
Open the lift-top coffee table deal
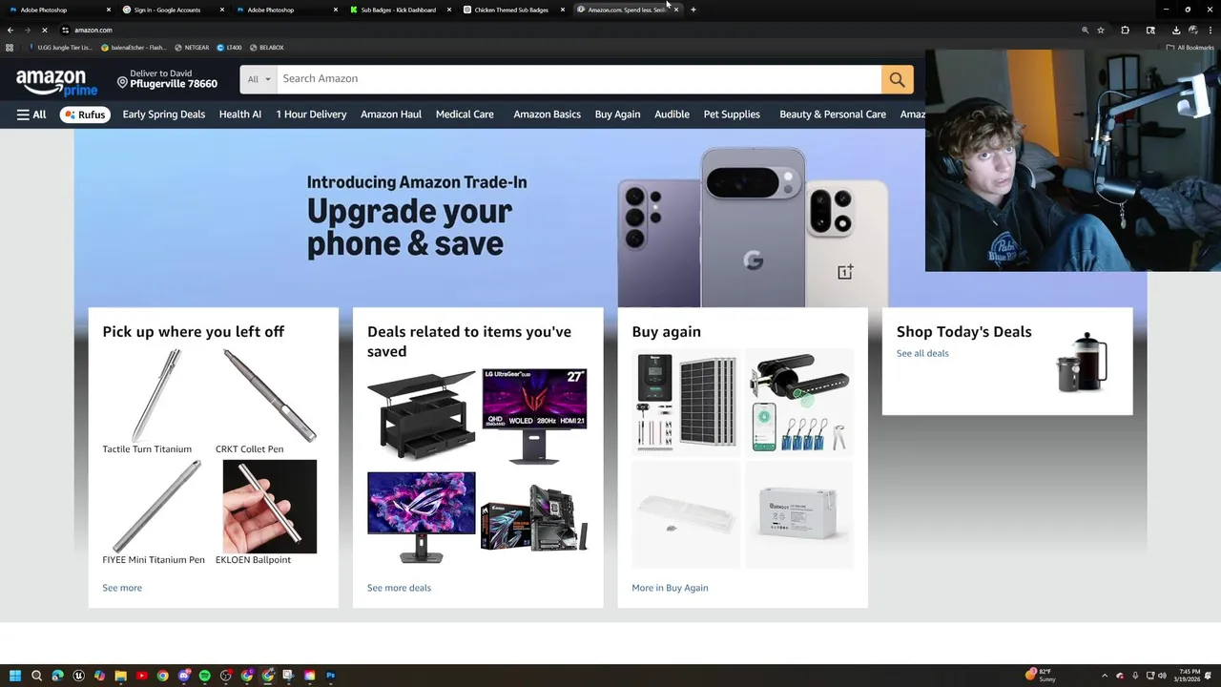click(x=421, y=416)
